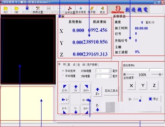Open 参数设置 parameter settings
Viewport: 165px width, 127px height.
tap(38, 10)
